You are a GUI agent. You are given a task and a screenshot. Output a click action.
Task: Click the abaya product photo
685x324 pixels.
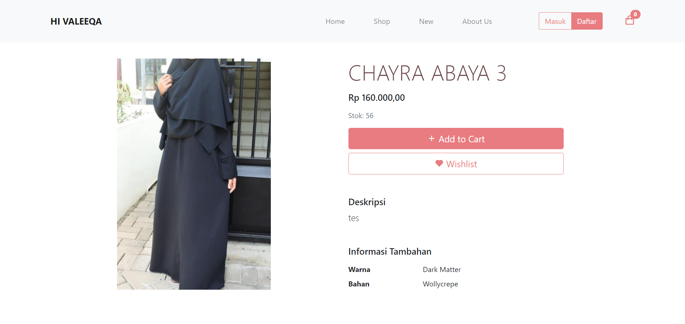pos(194,174)
